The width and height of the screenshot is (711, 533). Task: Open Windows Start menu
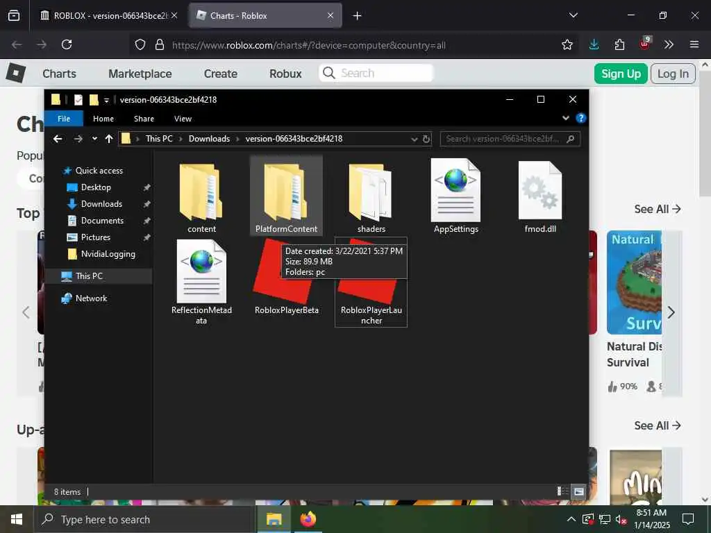tap(17, 519)
